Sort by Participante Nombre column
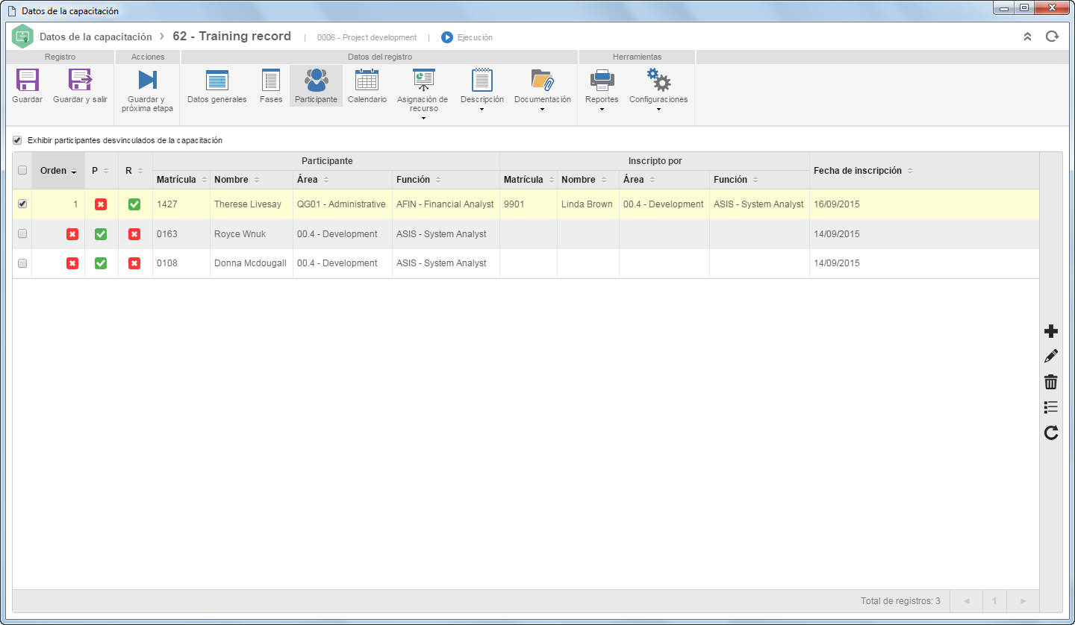This screenshot has width=1075, height=625. [x=252, y=180]
